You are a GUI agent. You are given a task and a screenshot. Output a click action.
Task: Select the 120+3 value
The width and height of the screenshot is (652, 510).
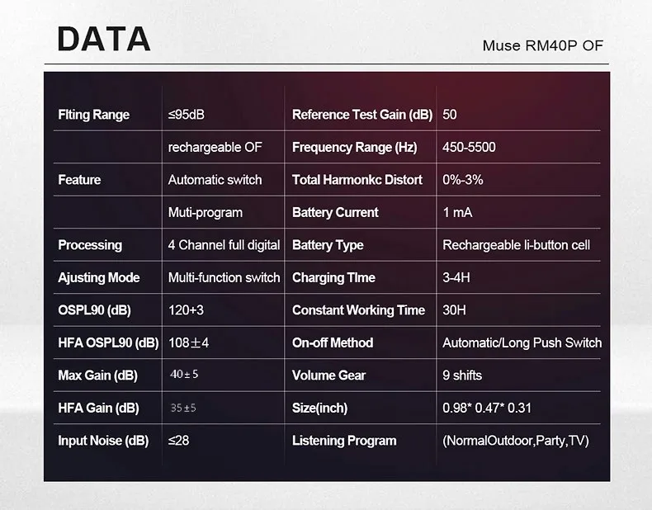[x=186, y=310]
